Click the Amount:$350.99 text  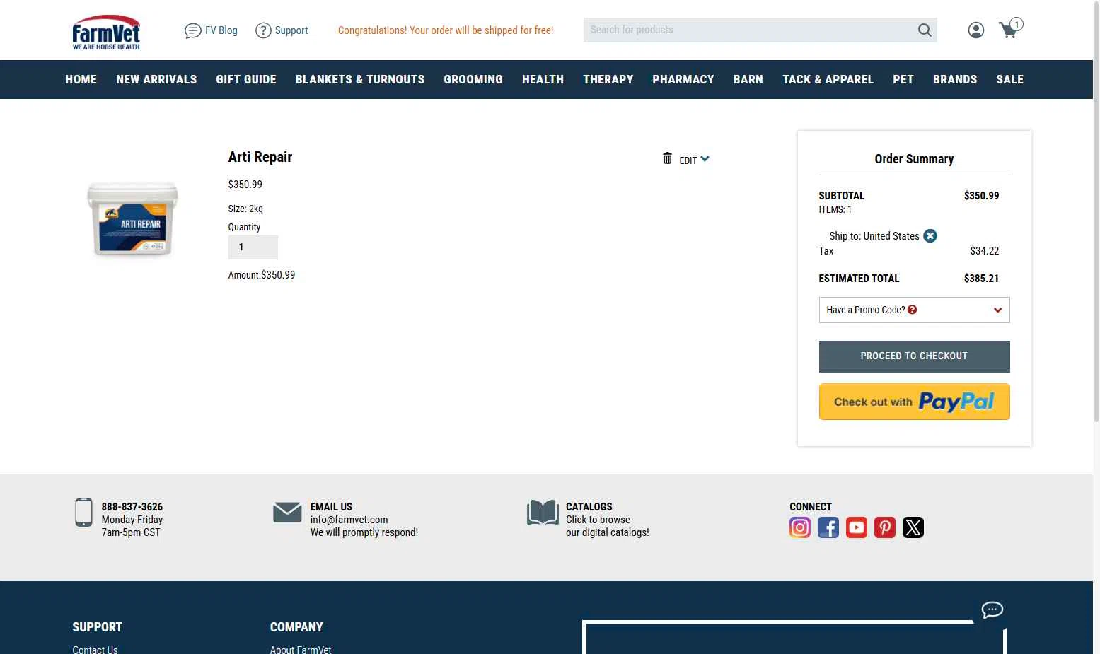coord(262,275)
